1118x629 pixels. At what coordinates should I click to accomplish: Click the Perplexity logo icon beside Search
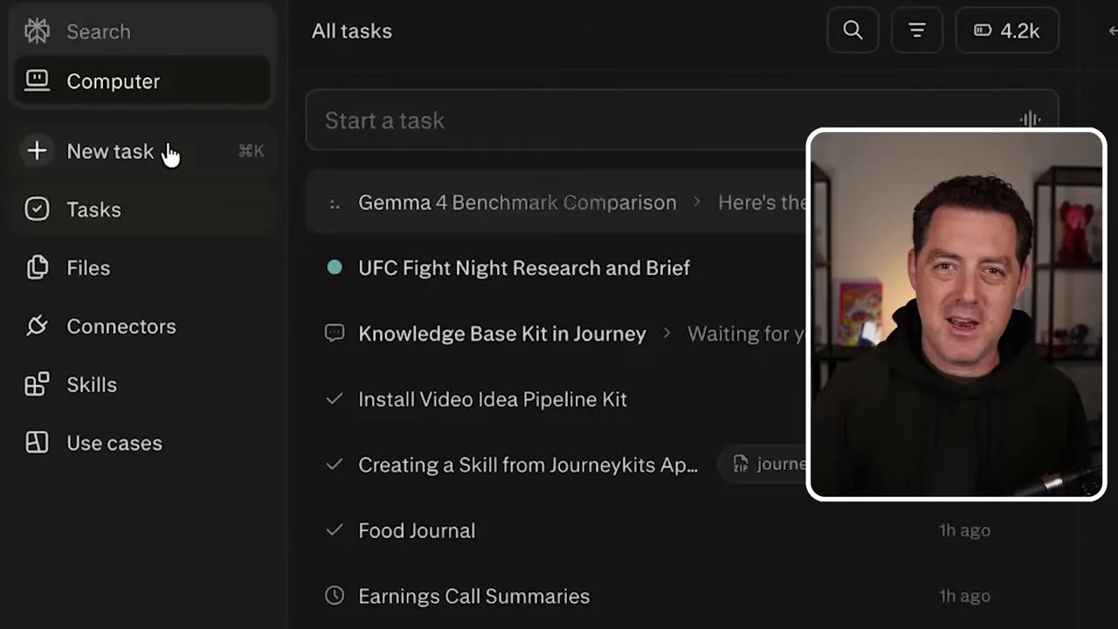point(37,31)
